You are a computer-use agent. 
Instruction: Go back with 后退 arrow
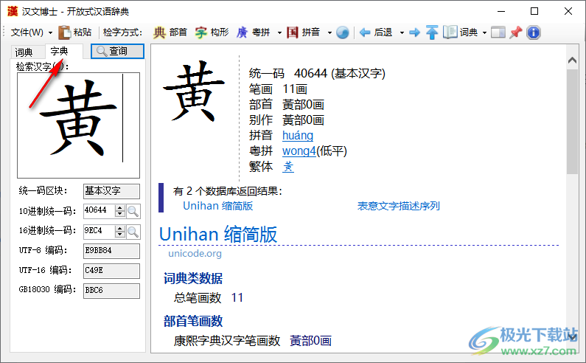pyautogui.click(x=365, y=32)
